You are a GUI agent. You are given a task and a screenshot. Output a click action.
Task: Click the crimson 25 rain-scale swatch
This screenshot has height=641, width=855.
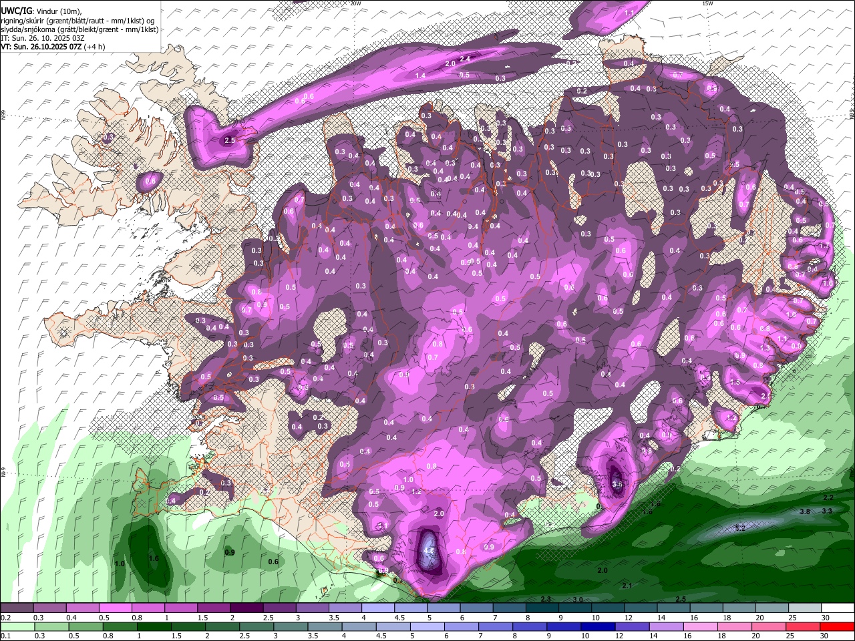(x=804, y=627)
